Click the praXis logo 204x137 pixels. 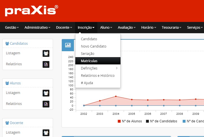tap(31, 10)
